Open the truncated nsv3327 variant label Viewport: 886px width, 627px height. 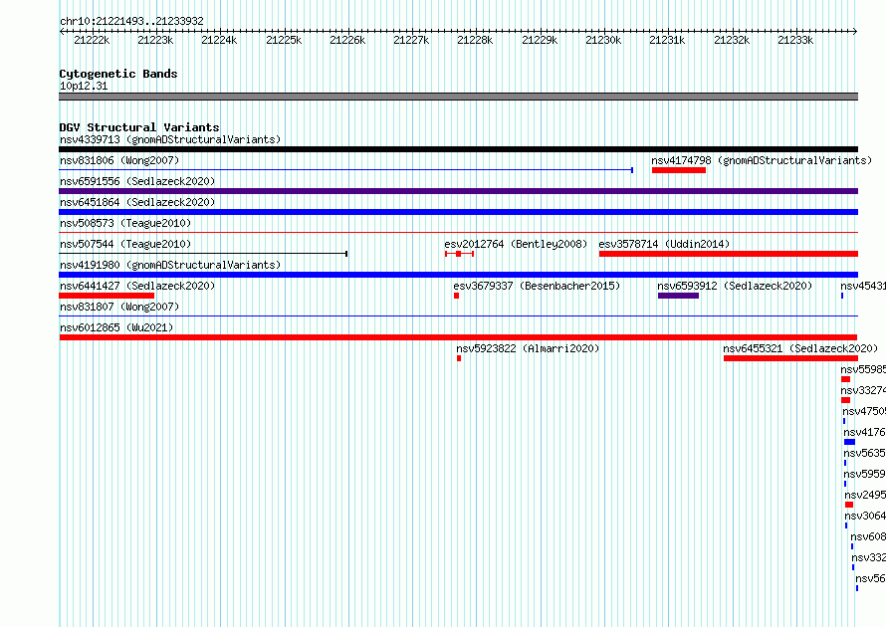coord(863,390)
